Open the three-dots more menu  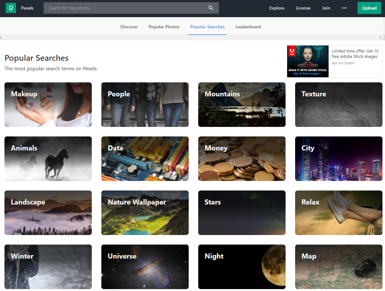[x=344, y=8]
